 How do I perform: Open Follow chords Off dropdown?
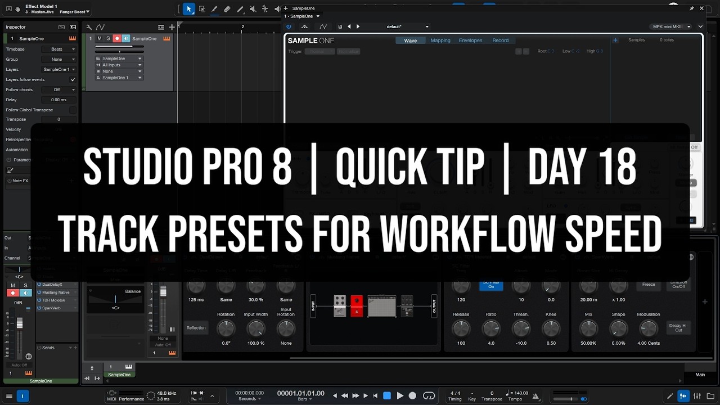[59, 89]
